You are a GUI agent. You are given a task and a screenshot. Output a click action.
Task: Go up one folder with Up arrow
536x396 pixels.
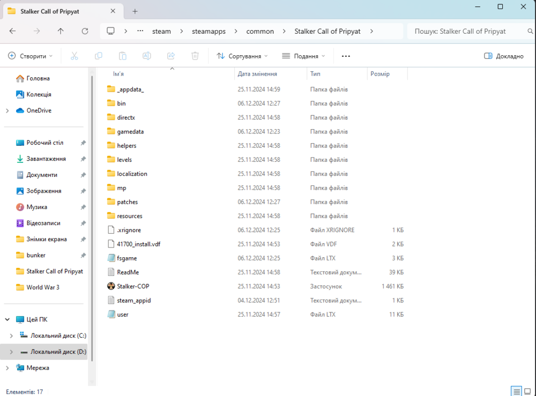pyautogui.click(x=61, y=31)
